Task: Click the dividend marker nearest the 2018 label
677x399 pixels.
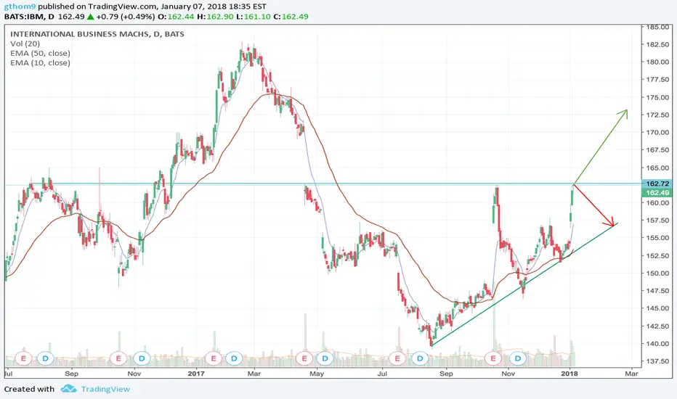Action: click(518, 358)
